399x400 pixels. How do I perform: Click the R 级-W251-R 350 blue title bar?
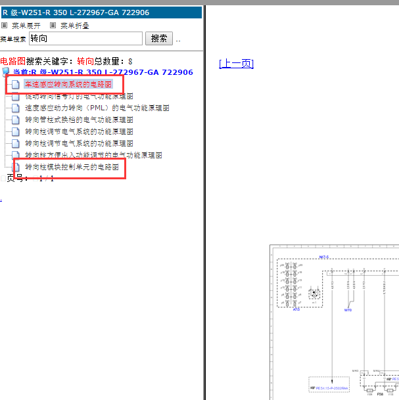[101, 12]
